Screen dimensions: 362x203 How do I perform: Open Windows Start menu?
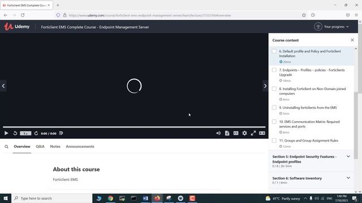coord(6,198)
